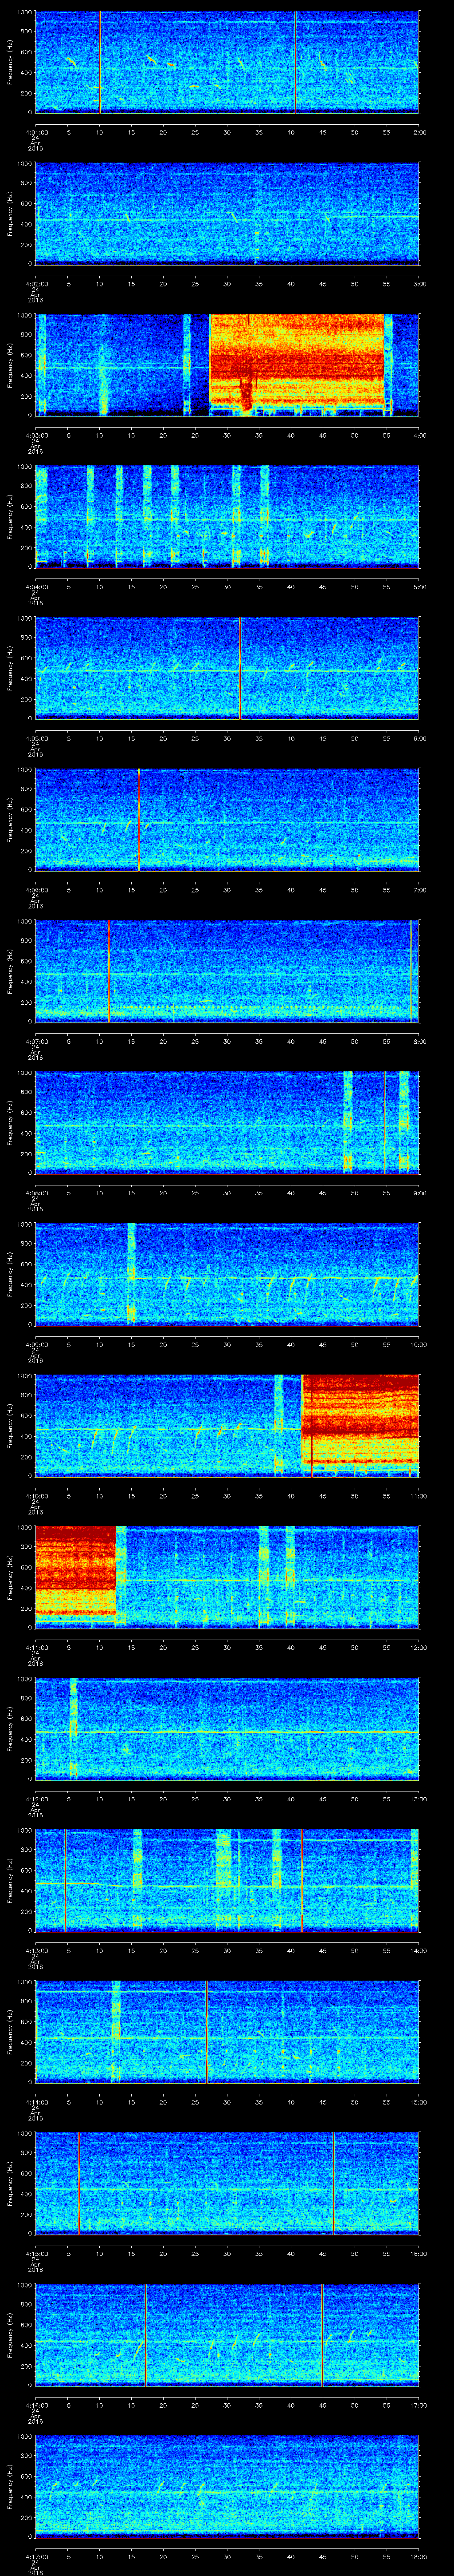Select the "4:15:00" timestamp text

click(x=36, y=2253)
